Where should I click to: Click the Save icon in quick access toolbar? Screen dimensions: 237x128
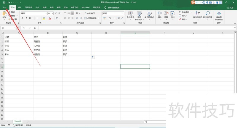point(4,2)
